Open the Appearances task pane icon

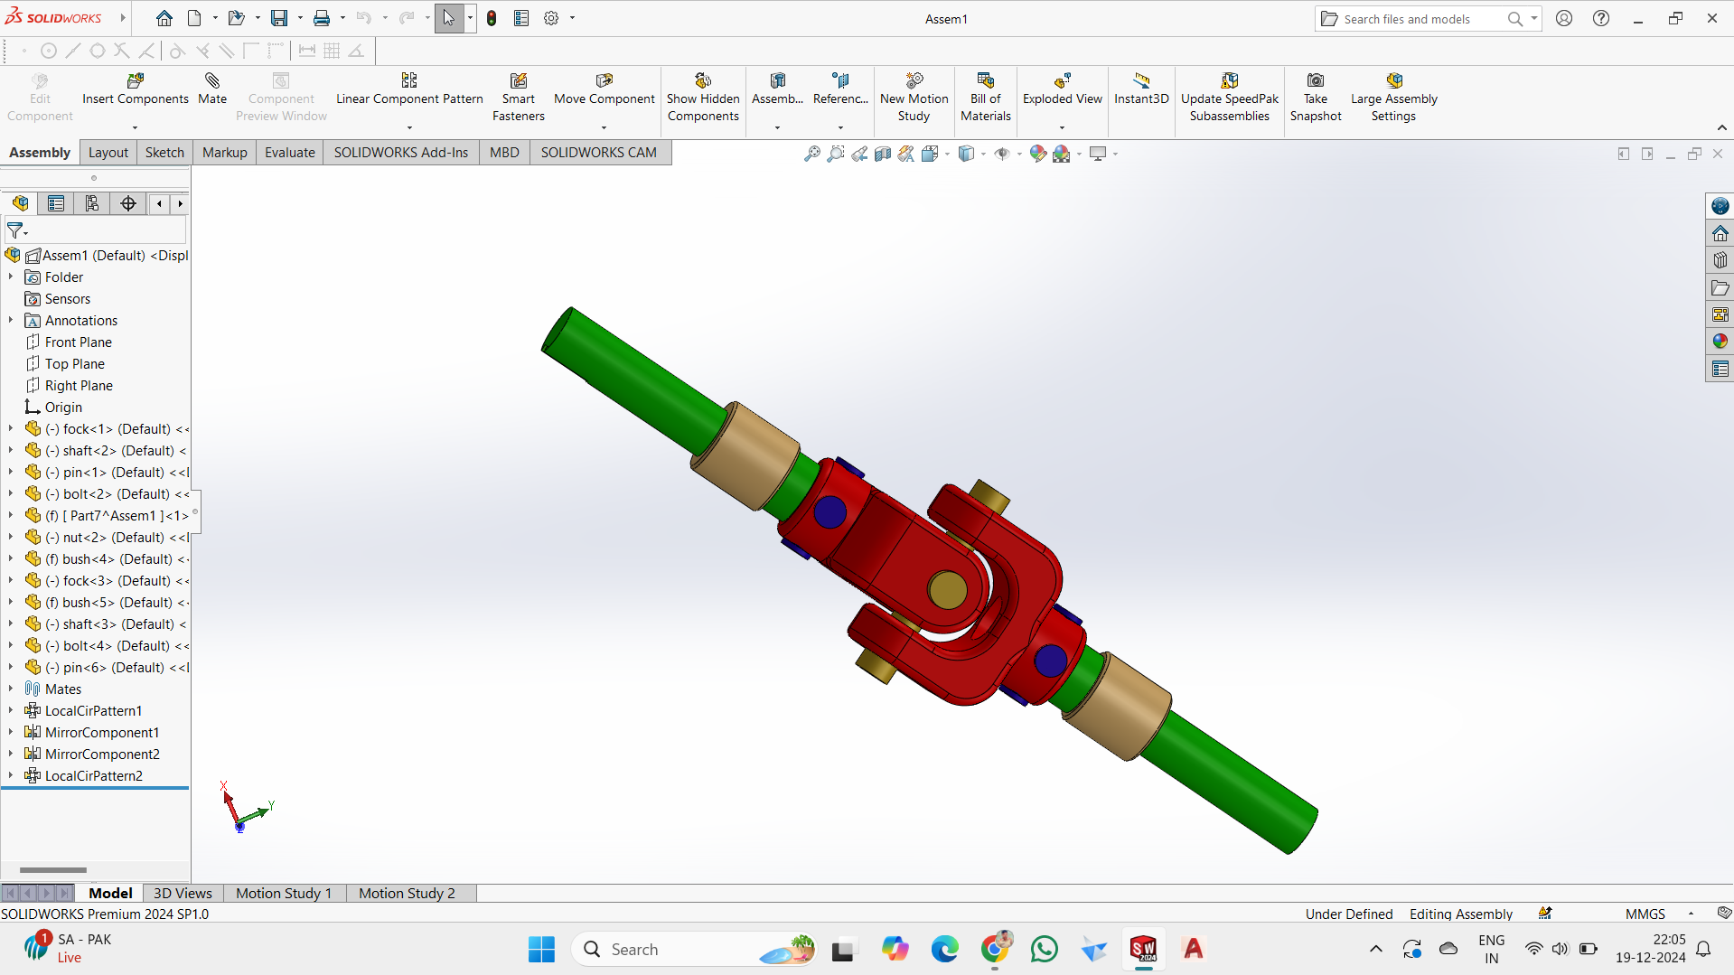(x=1720, y=342)
